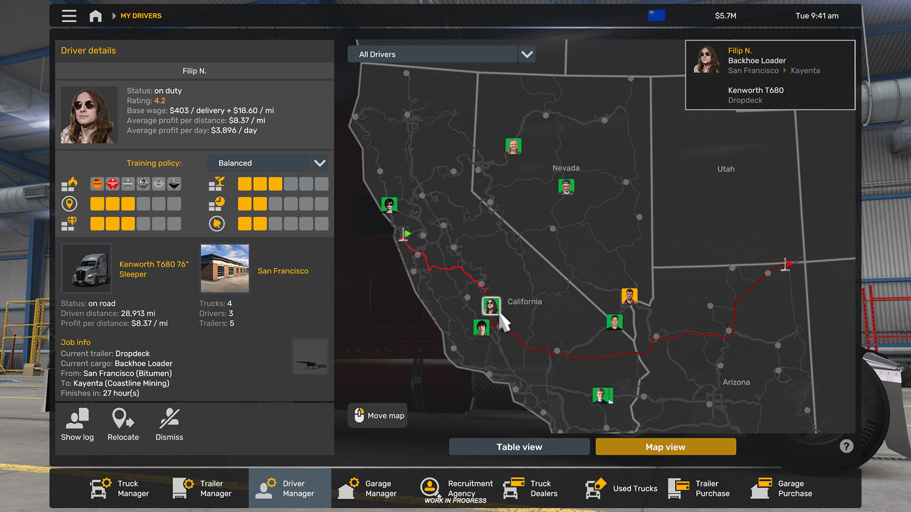Select the green start flag at San Francisco

click(x=405, y=235)
